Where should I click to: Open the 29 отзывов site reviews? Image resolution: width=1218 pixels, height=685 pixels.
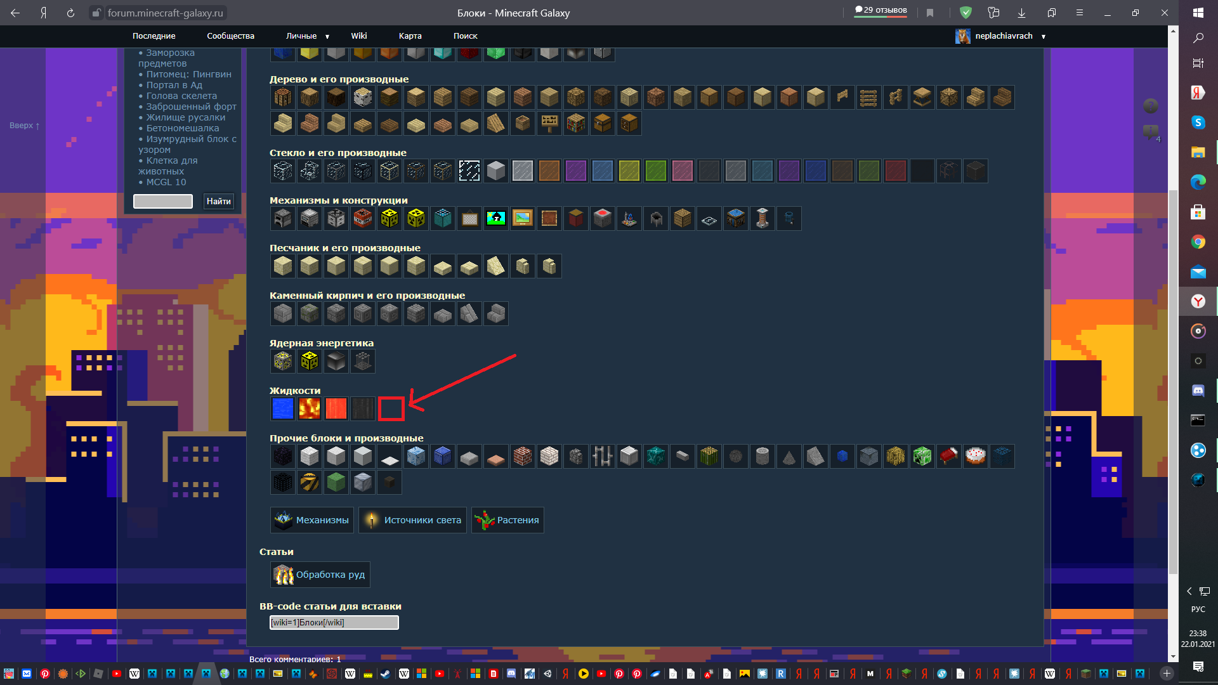[x=881, y=11]
